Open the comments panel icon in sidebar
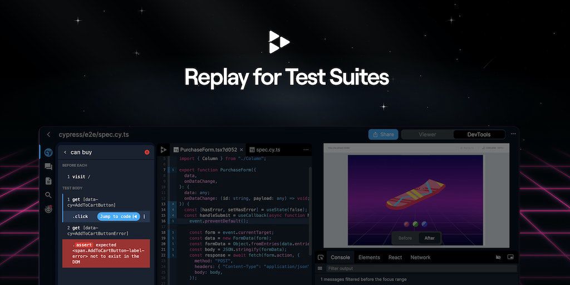Image resolution: width=570 pixels, height=285 pixels. pyautogui.click(x=48, y=166)
